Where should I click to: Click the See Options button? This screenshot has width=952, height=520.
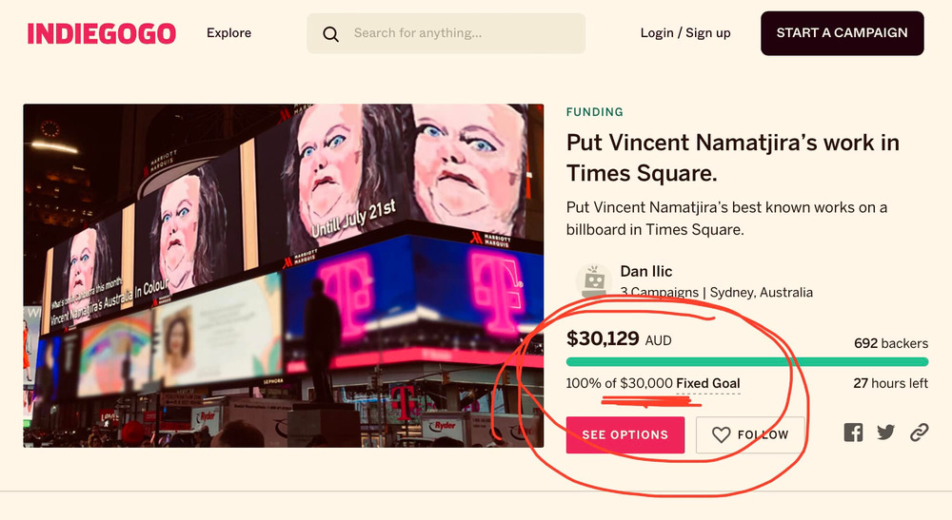625,434
